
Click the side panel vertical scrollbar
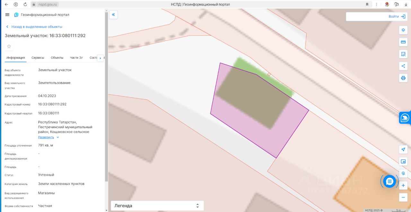[x=106, y=96]
